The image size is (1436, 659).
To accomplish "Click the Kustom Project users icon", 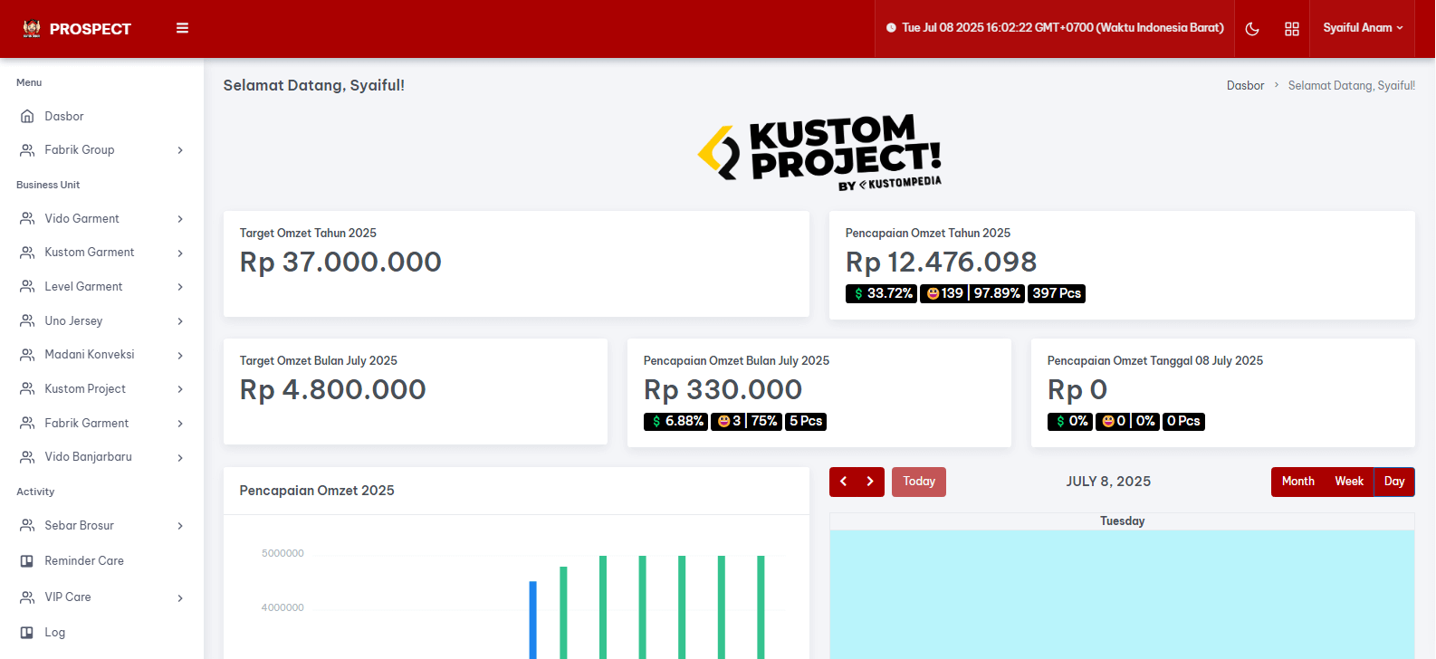I will [x=27, y=388].
